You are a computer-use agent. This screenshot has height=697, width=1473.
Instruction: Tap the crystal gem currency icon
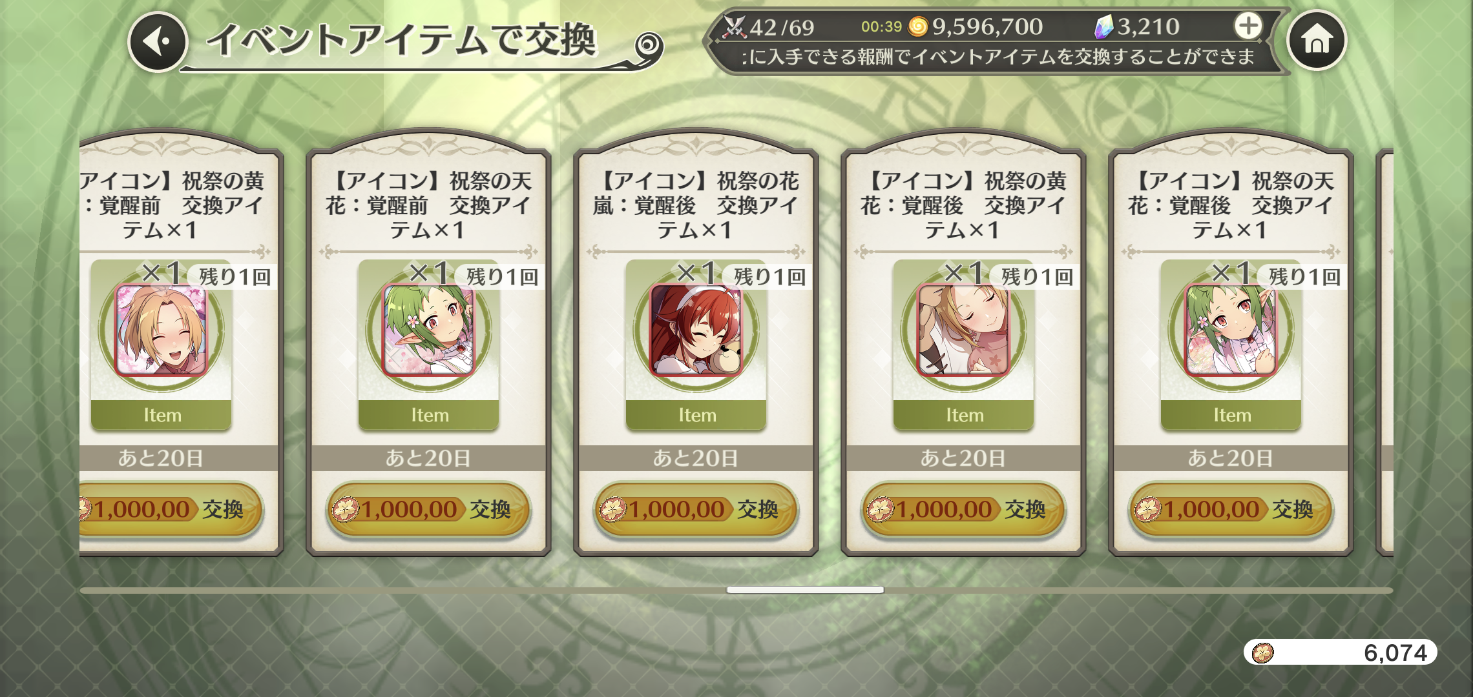(1103, 26)
